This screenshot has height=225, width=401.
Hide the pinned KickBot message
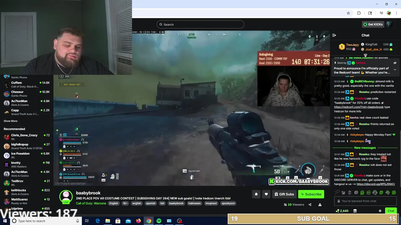(395, 63)
